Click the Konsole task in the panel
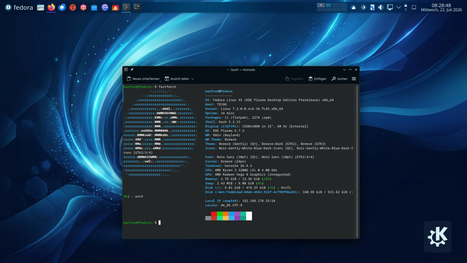Image resolution: width=467 pixels, height=263 pixels. pos(126,7)
